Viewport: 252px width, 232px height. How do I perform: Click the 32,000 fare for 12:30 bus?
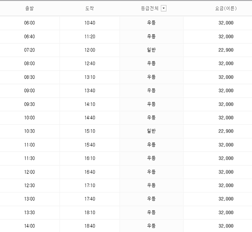coord(226,185)
